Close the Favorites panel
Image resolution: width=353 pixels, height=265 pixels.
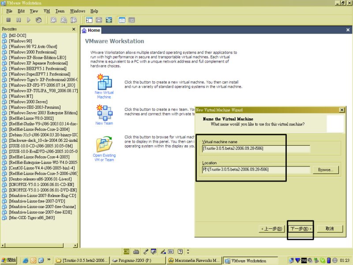pos(74,29)
